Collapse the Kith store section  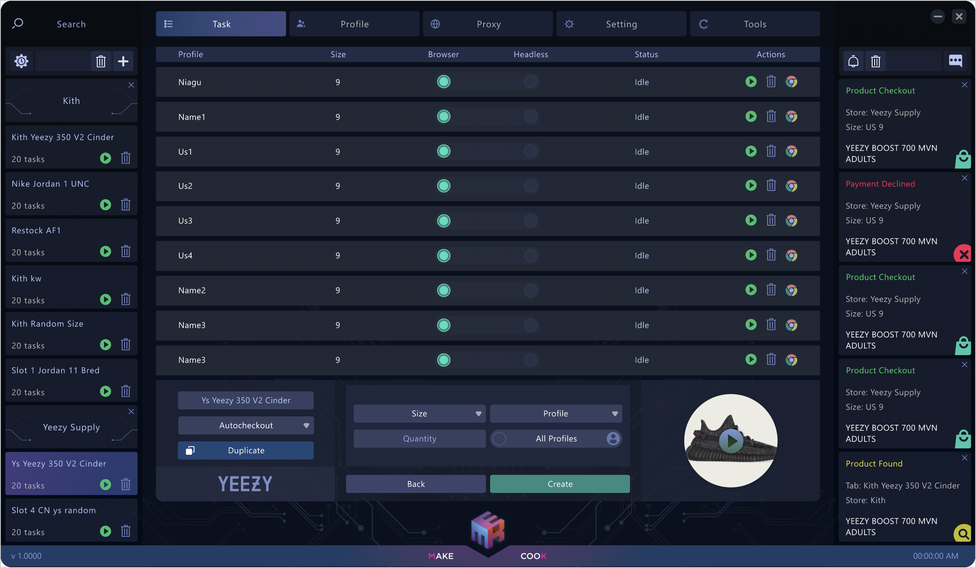click(x=131, y=85)
